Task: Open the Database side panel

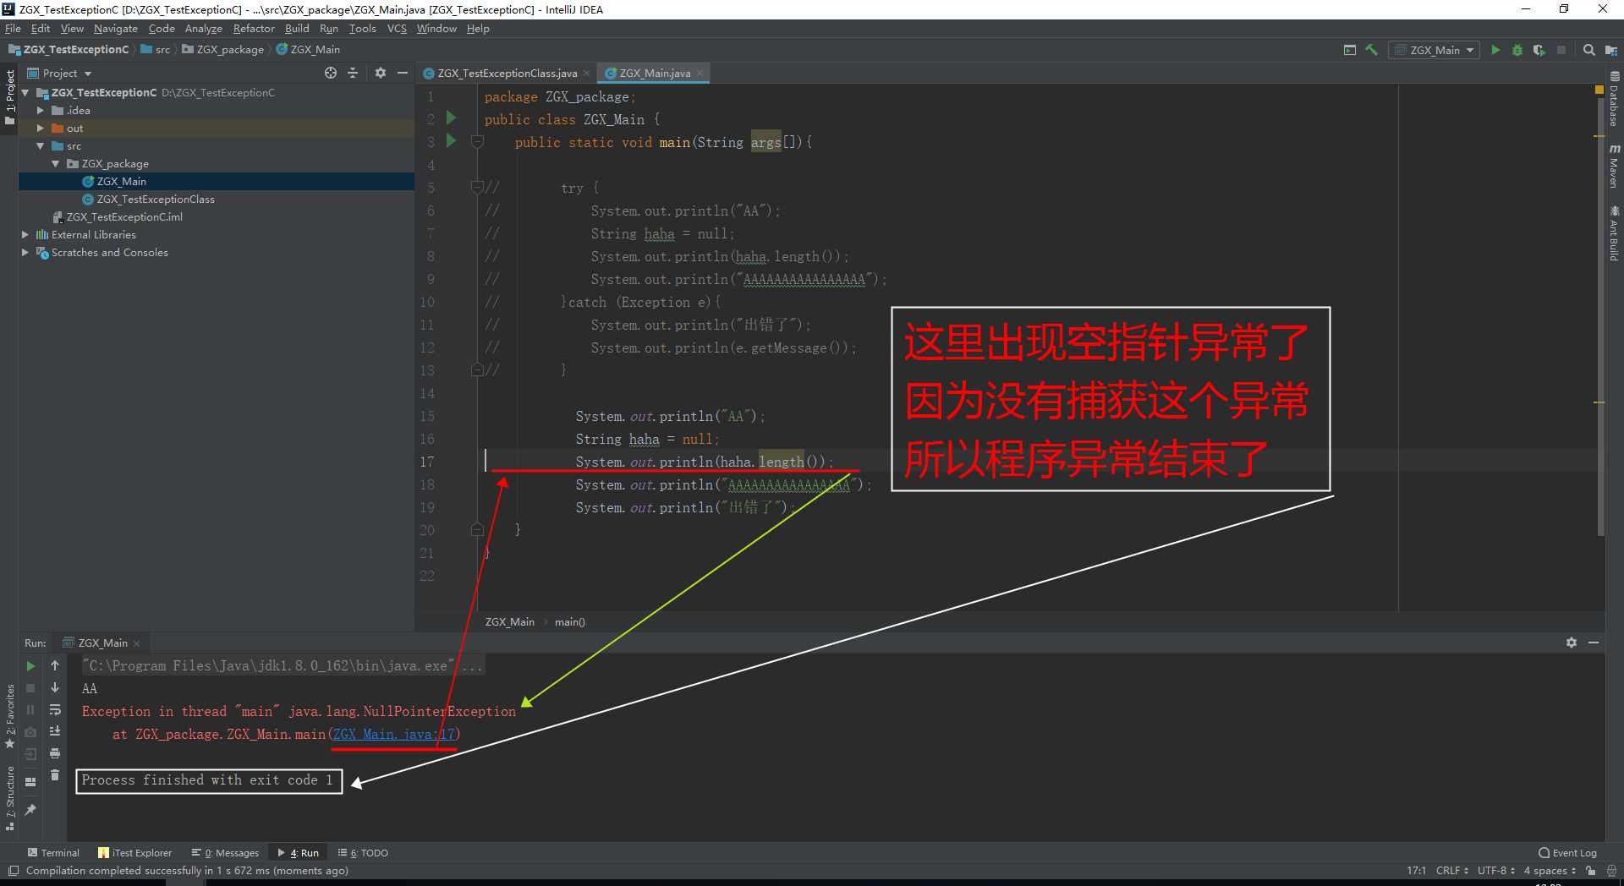Action: tap(1614, 98)
